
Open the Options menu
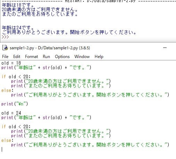pyautogui.click(x=62, y=57)
